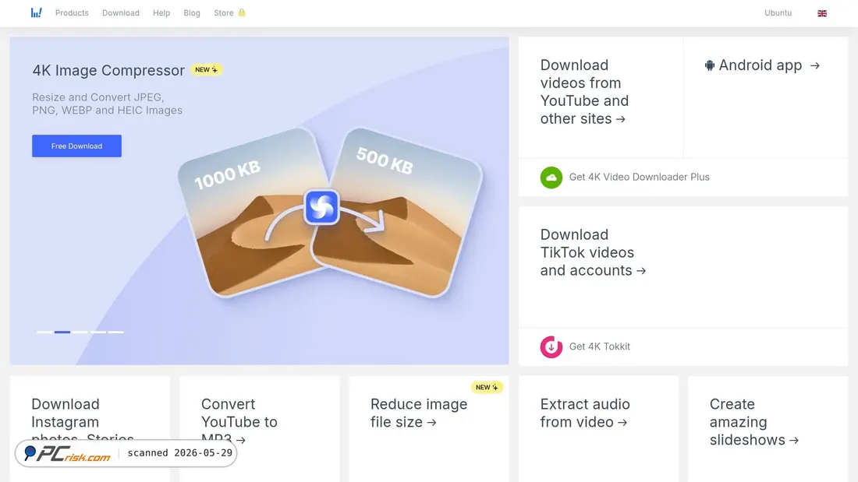Click the 4K Download logo icon
Screen dimensions: 858x482
[36, 12]
